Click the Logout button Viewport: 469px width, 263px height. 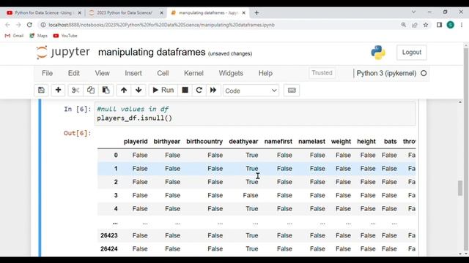click(x=412, y=53)
